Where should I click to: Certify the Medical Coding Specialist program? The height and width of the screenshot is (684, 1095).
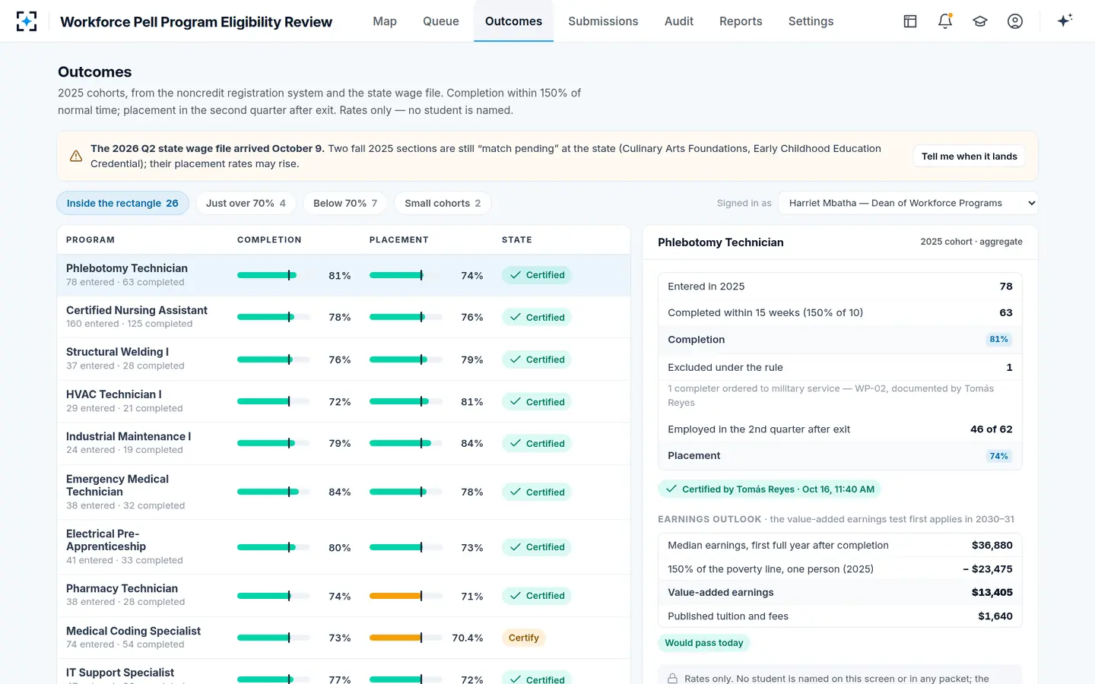(523, 638)
